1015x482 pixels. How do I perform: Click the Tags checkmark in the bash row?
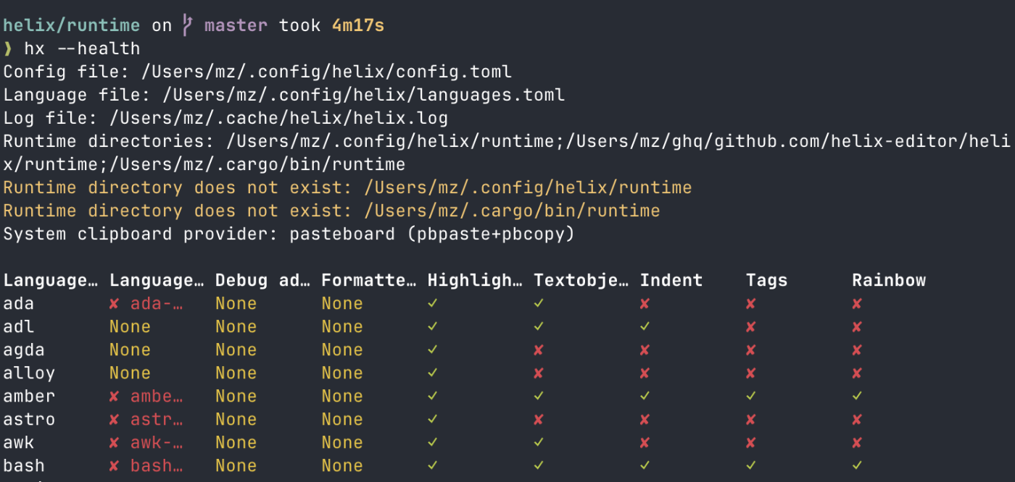tap(751, 466)
